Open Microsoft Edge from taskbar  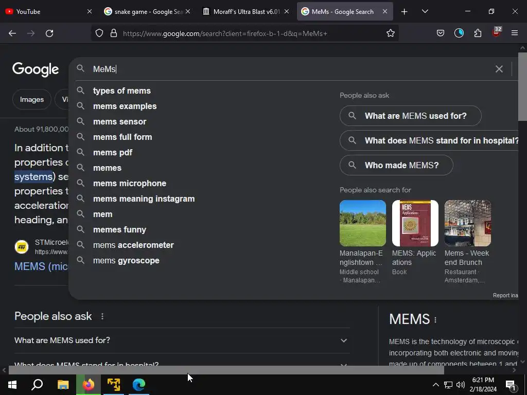[139, 385]
